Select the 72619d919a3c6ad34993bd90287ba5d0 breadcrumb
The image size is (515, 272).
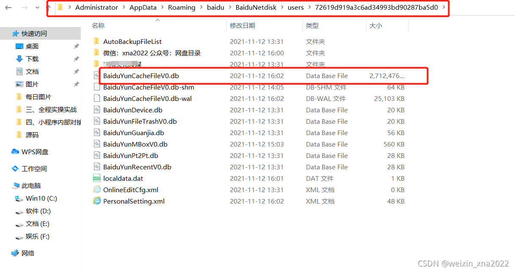pos(377,7)
